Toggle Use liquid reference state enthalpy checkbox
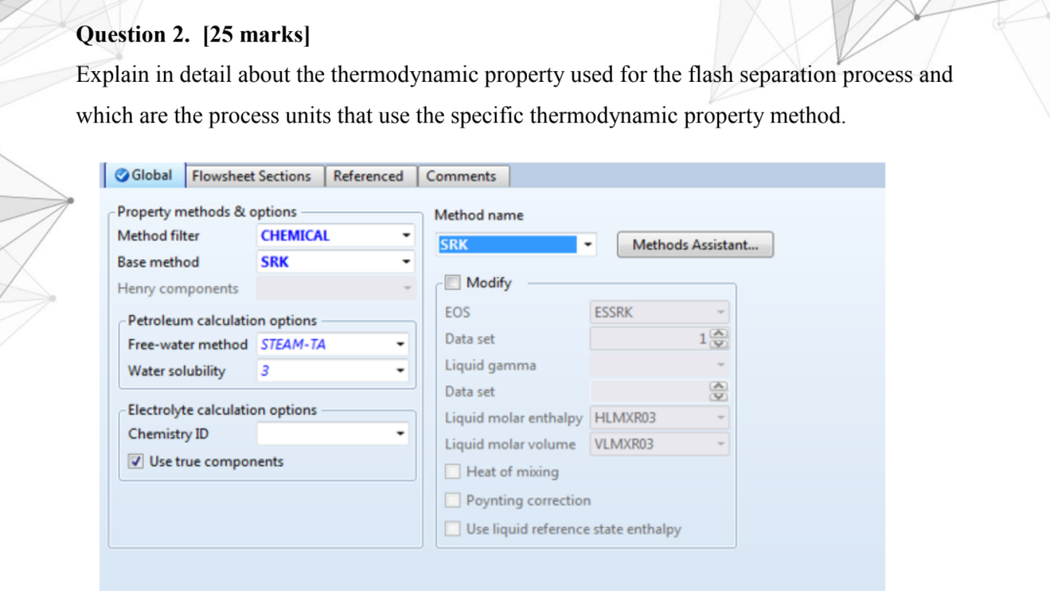Image resolution: width=1050 pixels, height=591 pixels. click(x=452, y=529)
